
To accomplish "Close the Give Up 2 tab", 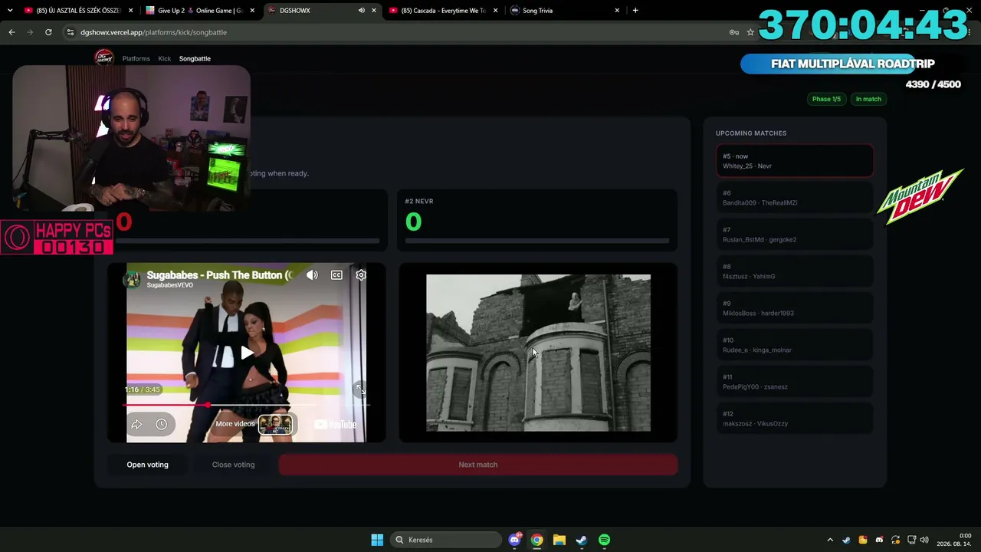I will click(252, 11).
